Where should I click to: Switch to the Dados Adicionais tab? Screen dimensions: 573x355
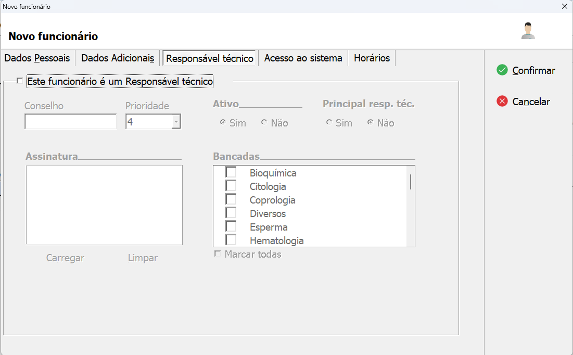(x=118, y=58)
